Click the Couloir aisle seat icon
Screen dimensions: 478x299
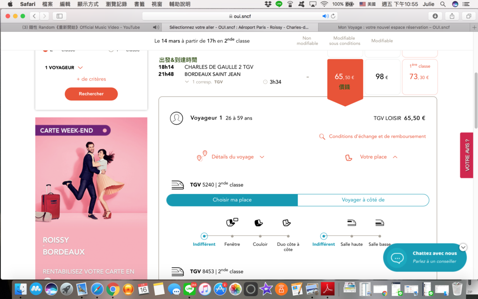pos(259,223)
